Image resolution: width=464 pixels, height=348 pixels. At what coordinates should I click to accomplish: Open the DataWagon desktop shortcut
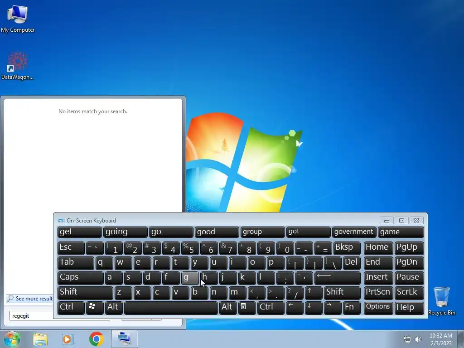pyautogui.click(x=18, y=66)
